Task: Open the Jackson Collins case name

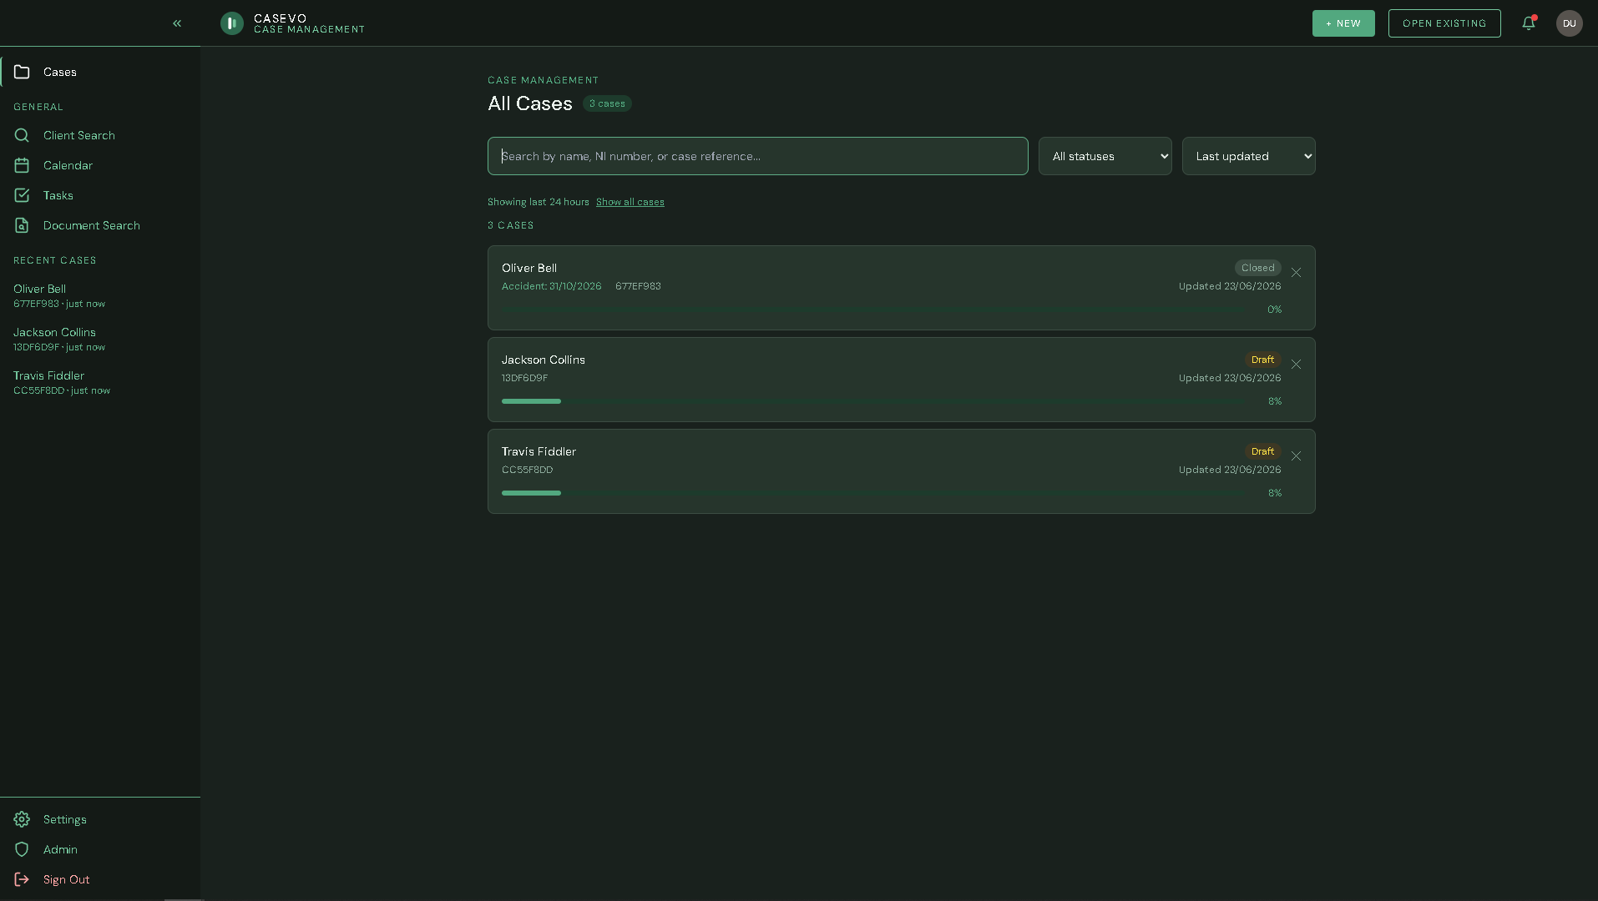Action: tap(544, 360)
